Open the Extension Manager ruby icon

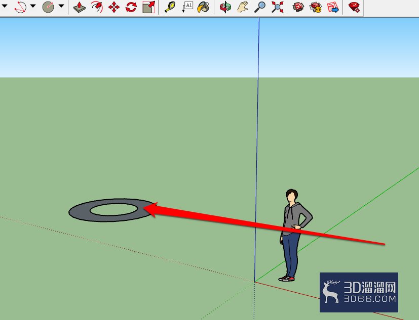[x=354, y=7]
